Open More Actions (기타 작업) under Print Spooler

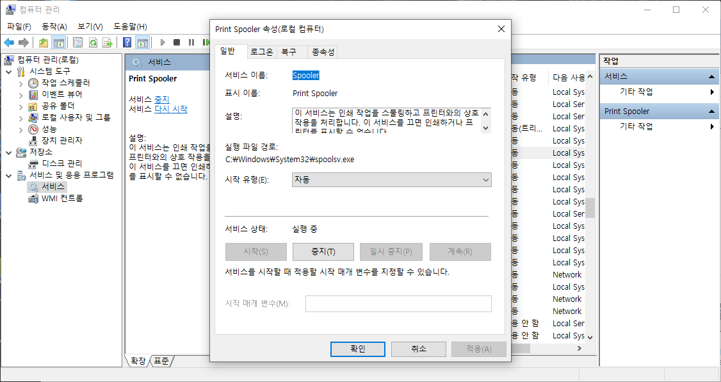pos(636,126)
